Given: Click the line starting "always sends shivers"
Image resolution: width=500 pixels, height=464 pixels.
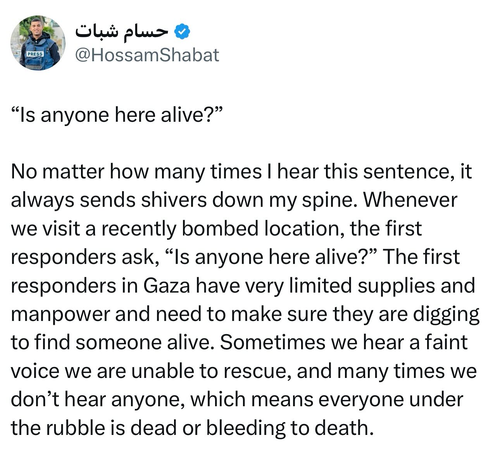Looking at the screenshot, I should click(234, 200).
